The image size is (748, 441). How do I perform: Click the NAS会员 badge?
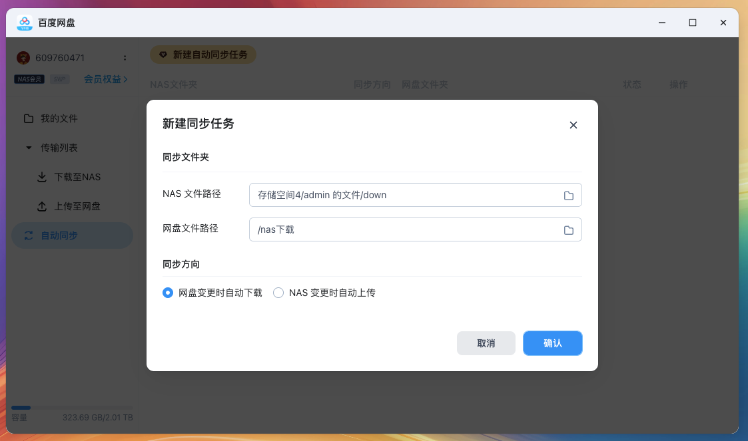pyautogui.click(x=29, y=79)
